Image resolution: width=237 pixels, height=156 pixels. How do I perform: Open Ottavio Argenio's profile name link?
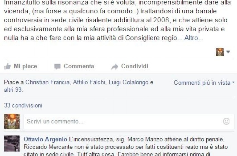click(45, 139)
